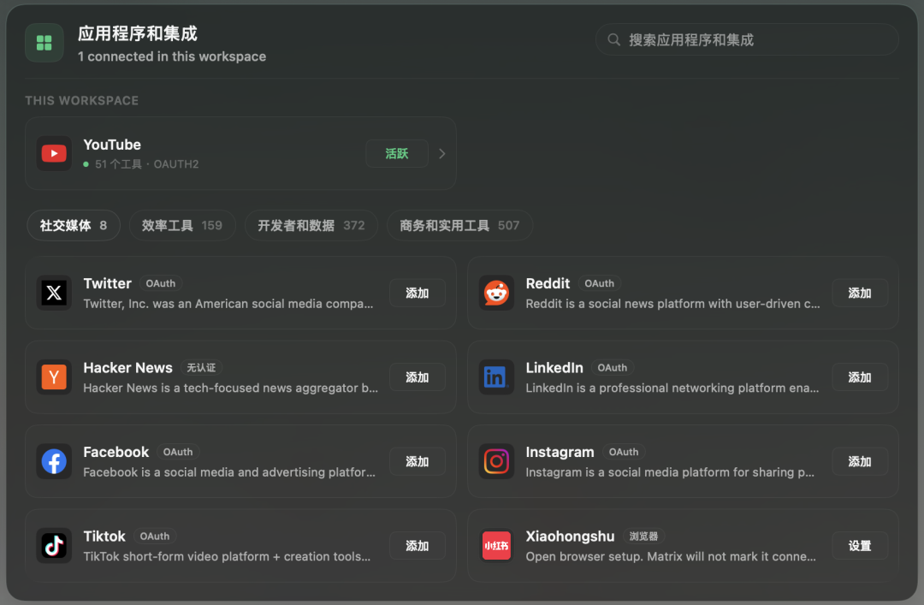Add the Tiktok integration
924x605 pixels.
pyautogui.click(x=418, y=546)
